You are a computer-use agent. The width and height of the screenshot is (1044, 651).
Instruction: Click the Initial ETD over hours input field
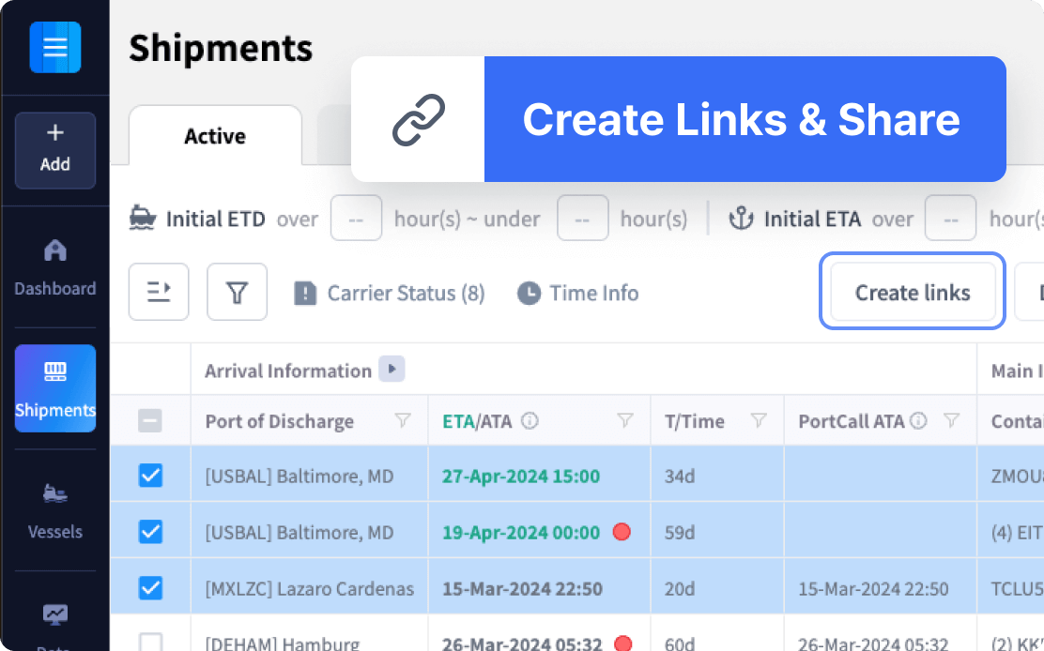coord(356,218)
